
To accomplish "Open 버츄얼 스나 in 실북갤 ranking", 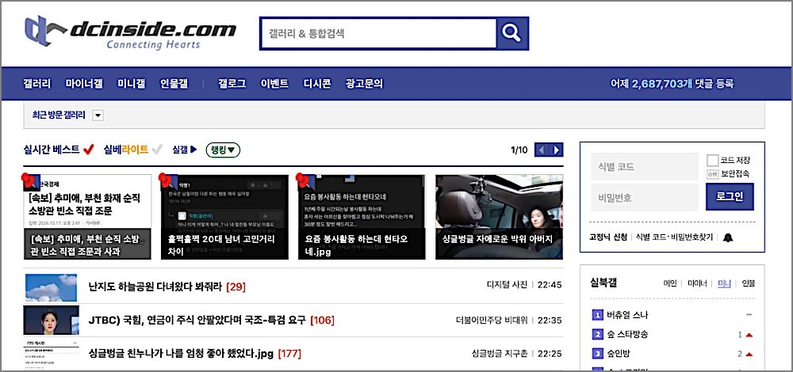I will 627,315.
